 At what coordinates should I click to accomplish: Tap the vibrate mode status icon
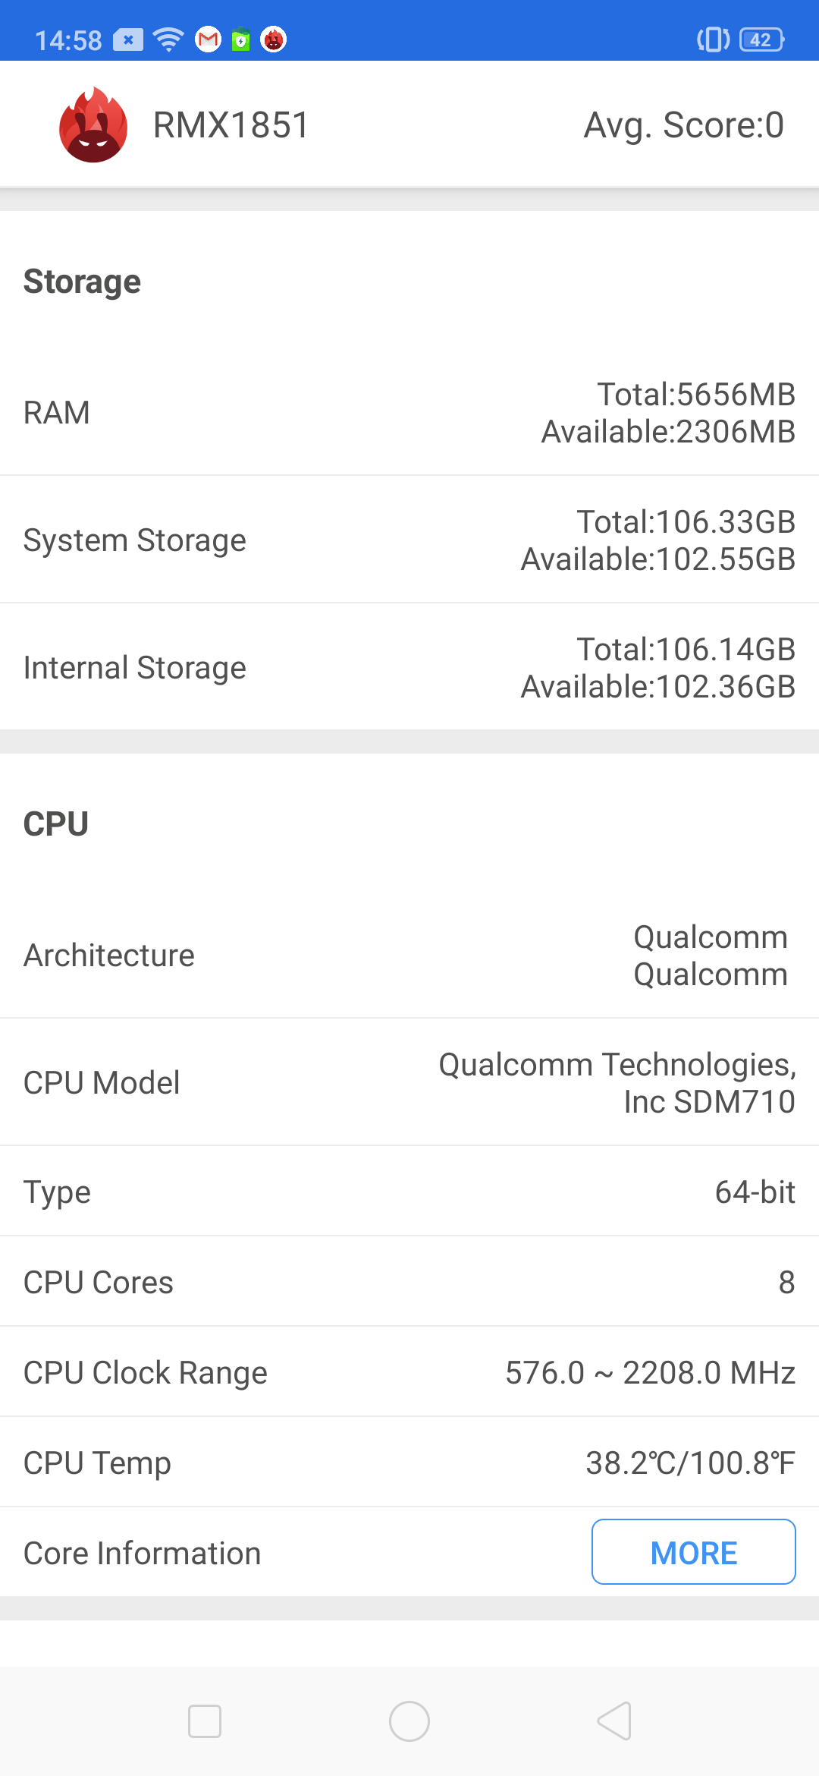point(713,39)
